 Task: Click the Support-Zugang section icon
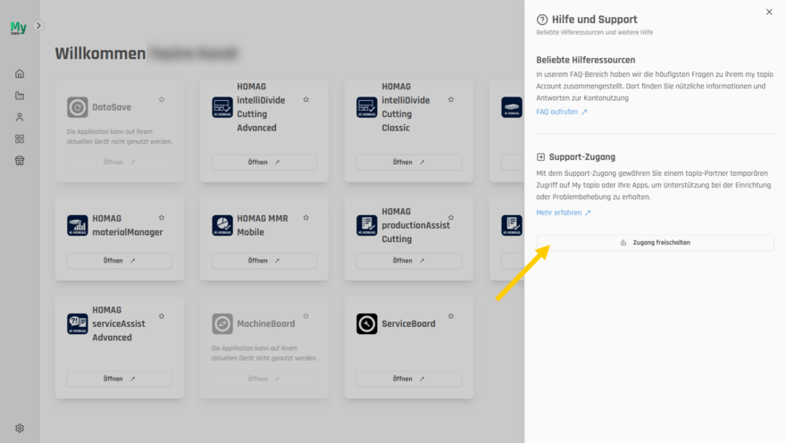(x=540, y=157)
